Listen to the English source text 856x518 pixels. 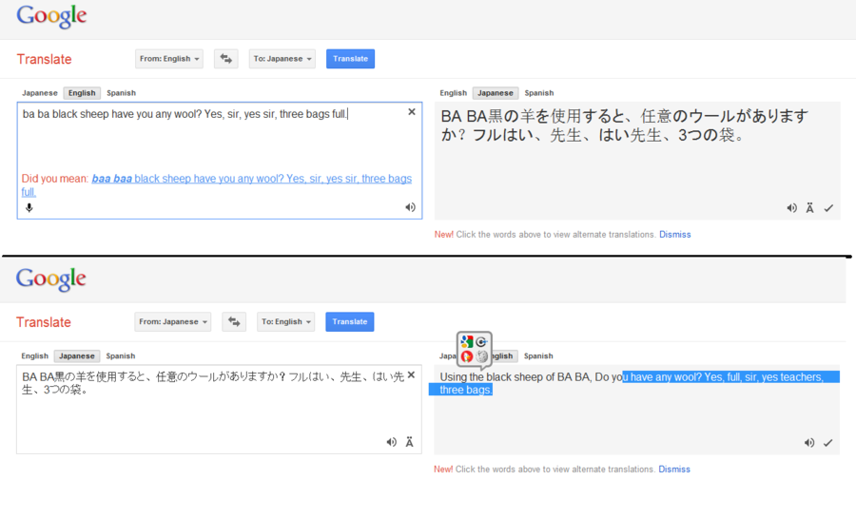pos(410,207)
